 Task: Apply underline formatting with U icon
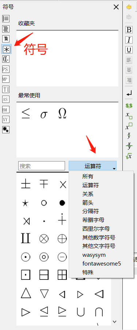point(129,50)
